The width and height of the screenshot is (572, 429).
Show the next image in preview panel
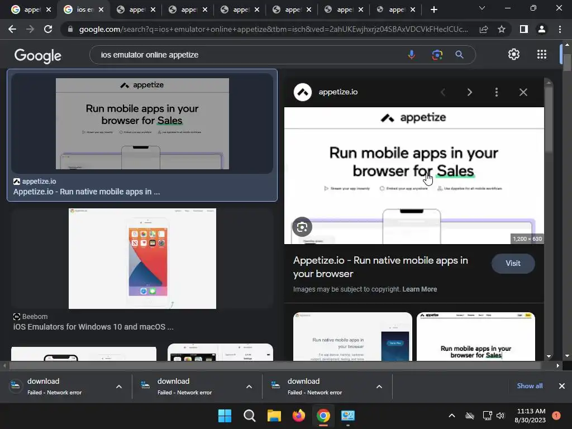click(469, 92)
